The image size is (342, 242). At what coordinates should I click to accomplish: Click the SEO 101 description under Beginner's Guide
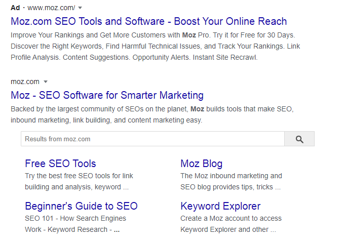pos(75,224)
